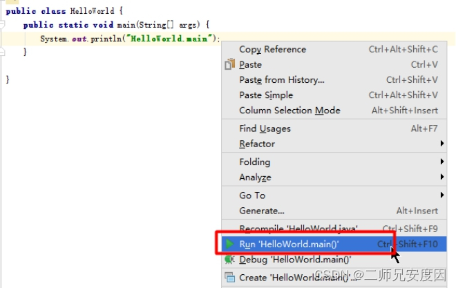Click the green Run triangle icon
The image size is (456, 288).
230,244
